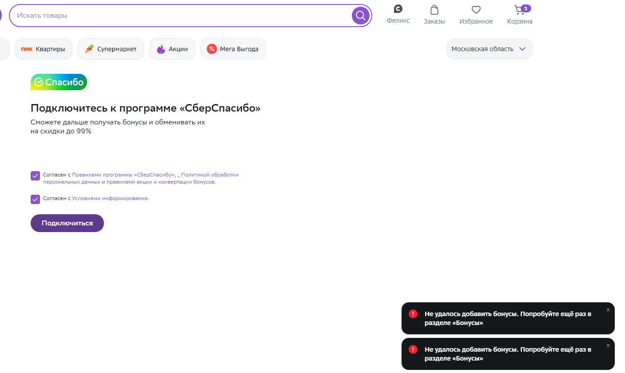Image resolution: width=625 pixels, height=373 pixels.
Task: Open the Корзина shopping cart
Action: pyautogui.click(x=520, y=15)
